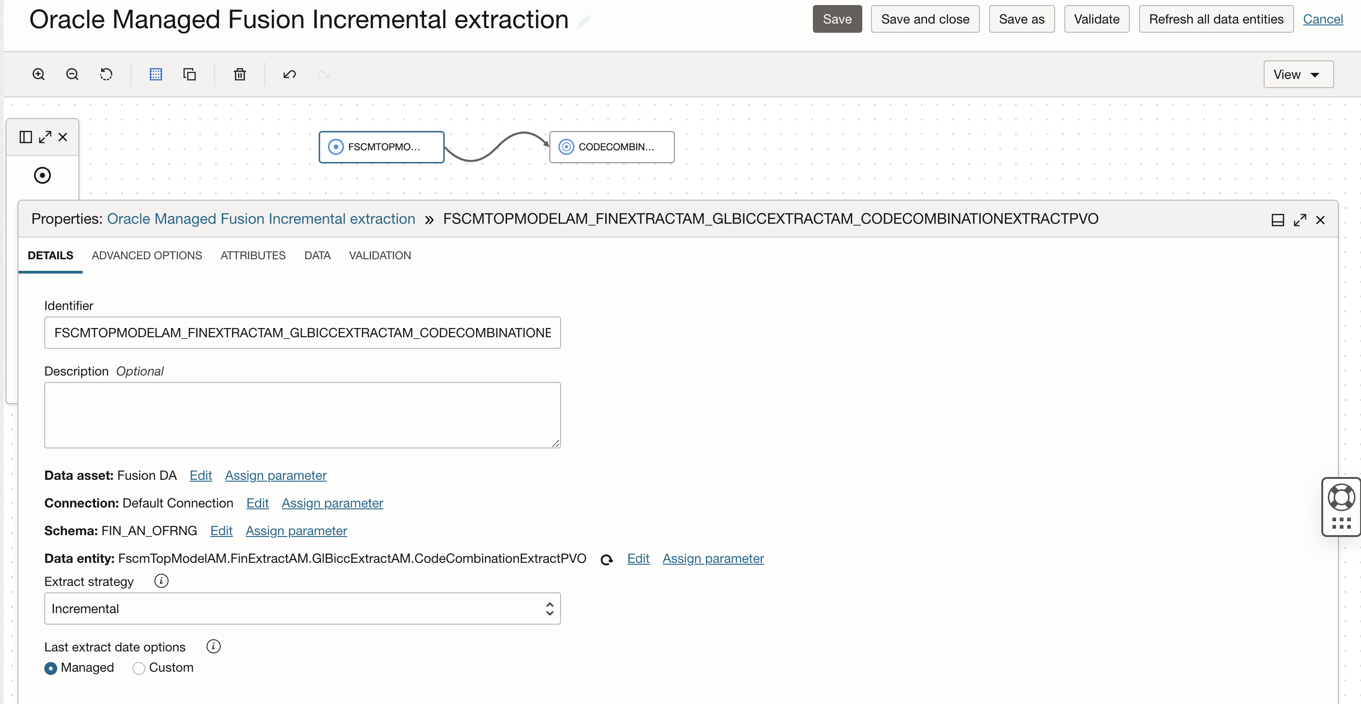This screenshot has height=704, width=1361.
Task: Select the FSCMTOPMO source node on canvas
Action: 382,147
